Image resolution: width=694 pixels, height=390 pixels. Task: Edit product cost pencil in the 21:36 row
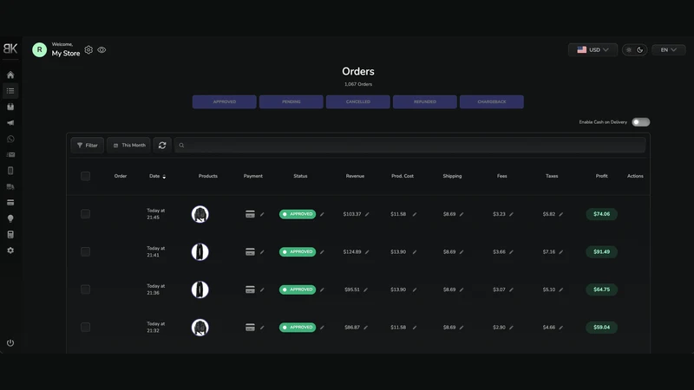pos(415,290)
